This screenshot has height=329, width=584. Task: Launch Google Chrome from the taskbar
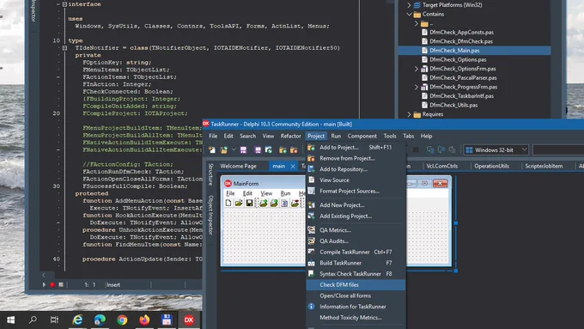[122, 320]
